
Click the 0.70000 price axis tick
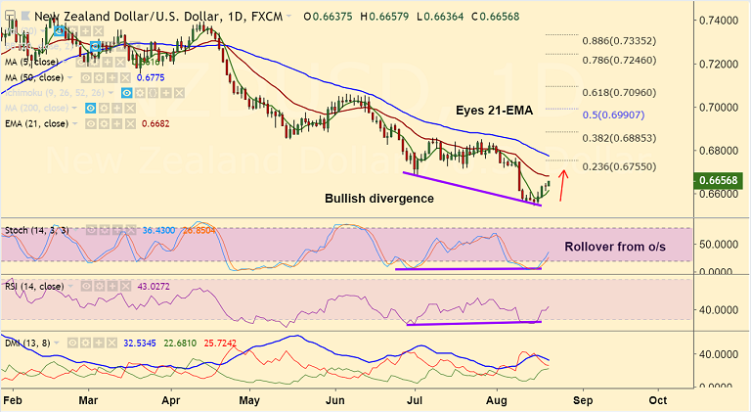[719, 108]
